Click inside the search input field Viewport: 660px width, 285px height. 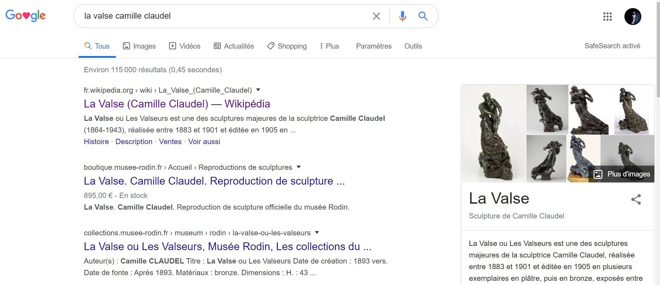coord(225,16)
